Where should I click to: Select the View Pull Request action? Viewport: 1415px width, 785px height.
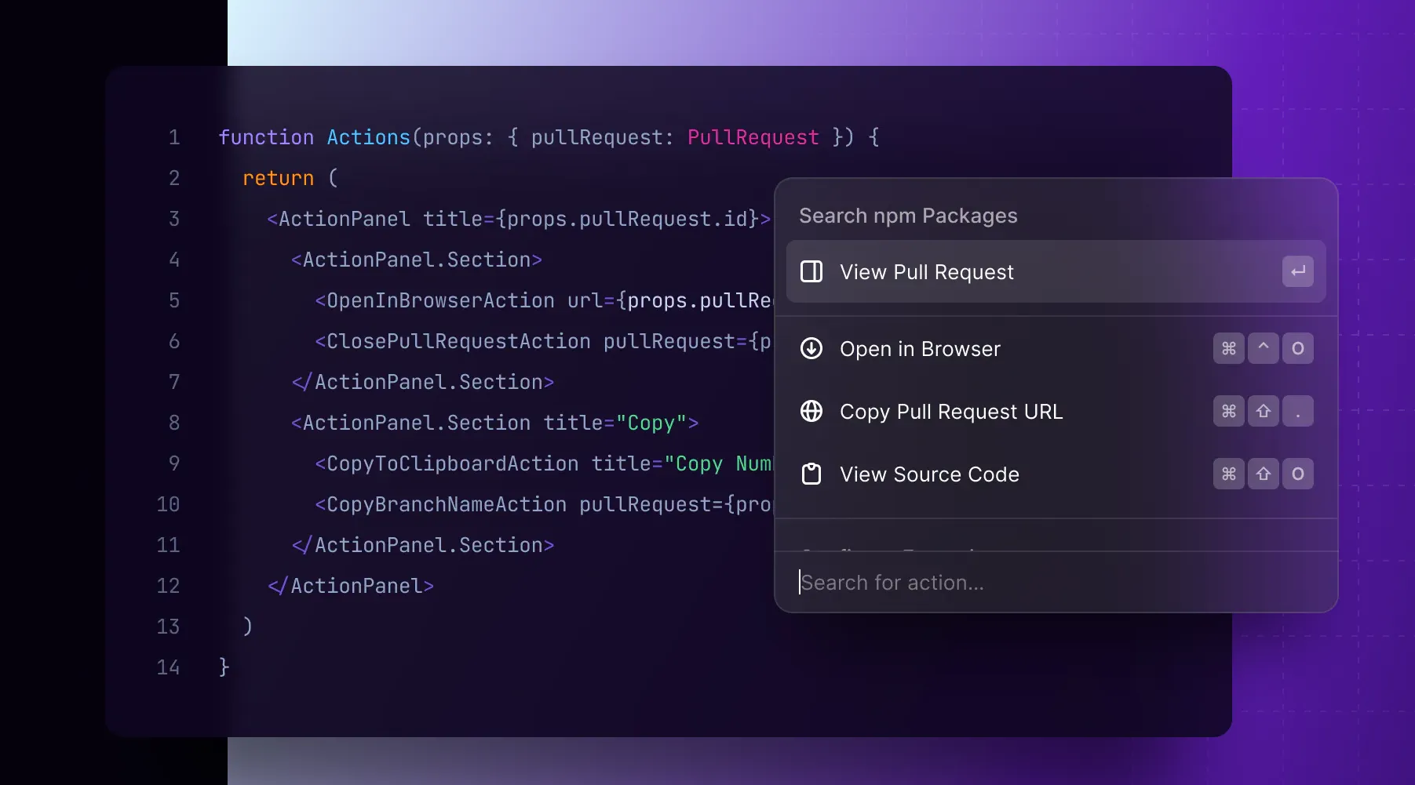point(926,272)
